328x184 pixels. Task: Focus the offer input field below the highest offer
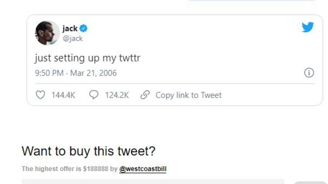click(x=153, y=181)
